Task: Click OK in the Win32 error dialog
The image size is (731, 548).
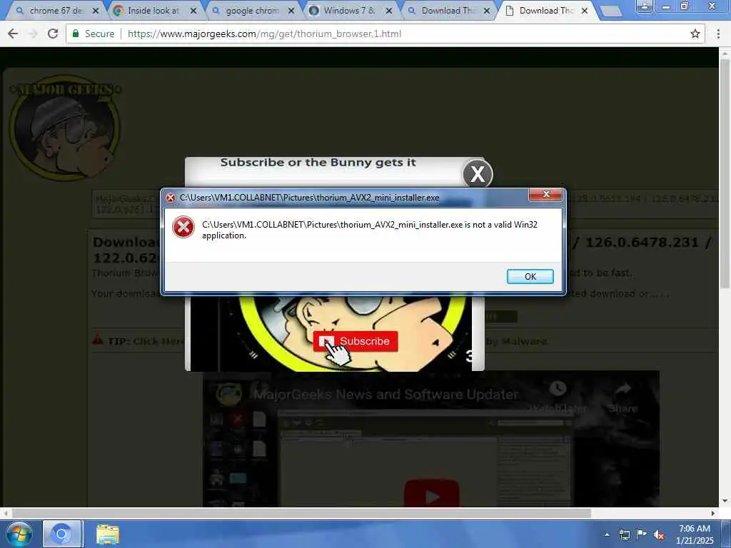Action: coord(530,276)
